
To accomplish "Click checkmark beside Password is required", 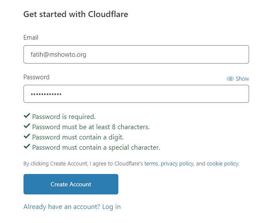I will click(x=27, y=116).
